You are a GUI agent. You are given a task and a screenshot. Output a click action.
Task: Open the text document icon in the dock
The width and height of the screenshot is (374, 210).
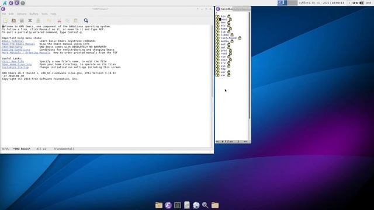(x=187, y=205)
